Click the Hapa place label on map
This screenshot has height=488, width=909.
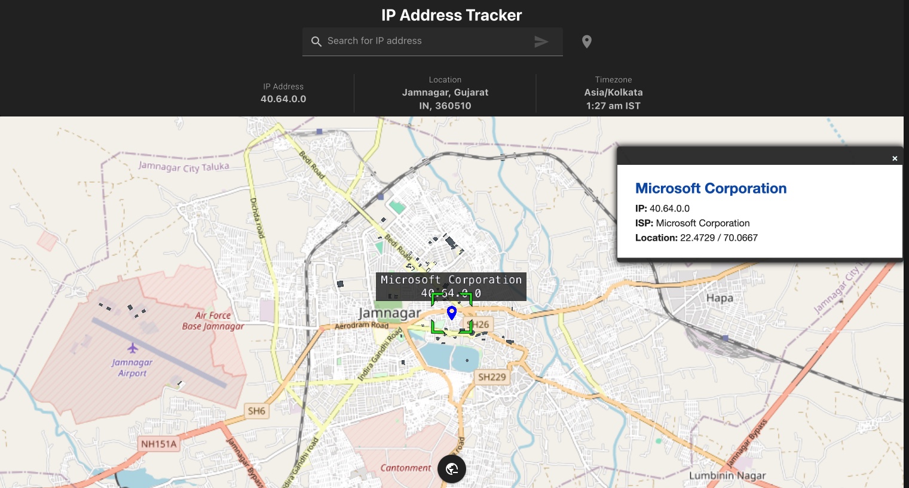720,298
